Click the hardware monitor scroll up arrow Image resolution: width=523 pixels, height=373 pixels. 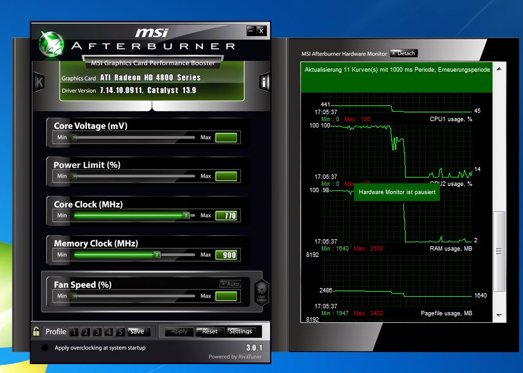pyautogui.click(x=500, y=69)
